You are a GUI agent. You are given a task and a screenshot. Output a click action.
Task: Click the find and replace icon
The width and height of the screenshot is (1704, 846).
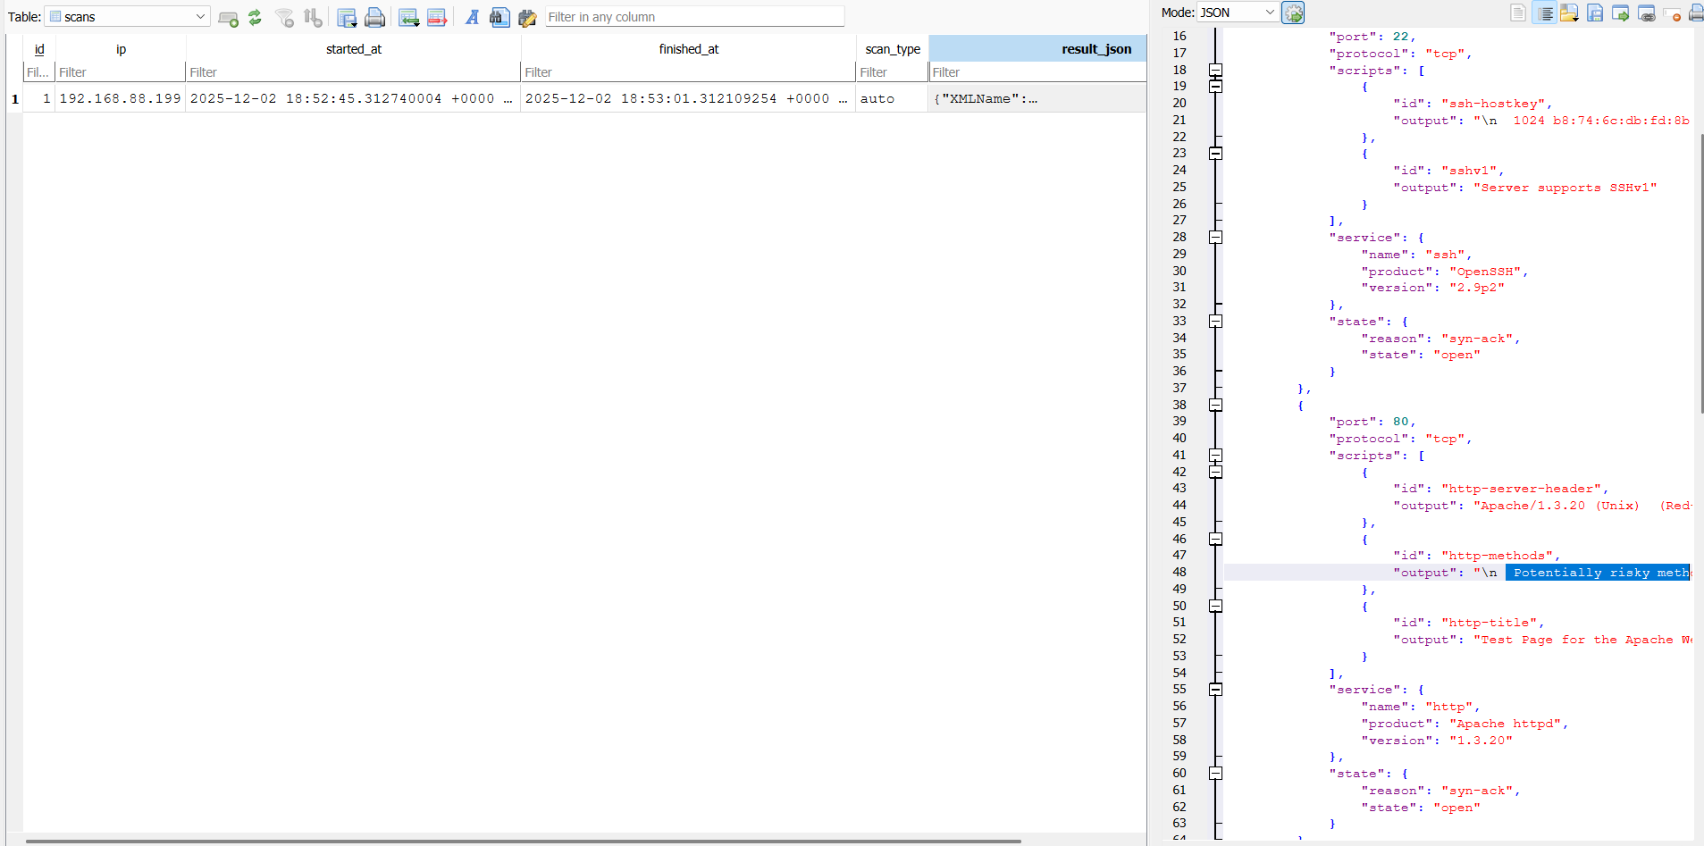[527, 17]
